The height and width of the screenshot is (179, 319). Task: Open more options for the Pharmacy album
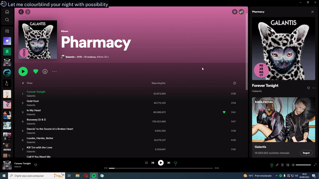tap(54, 72)
